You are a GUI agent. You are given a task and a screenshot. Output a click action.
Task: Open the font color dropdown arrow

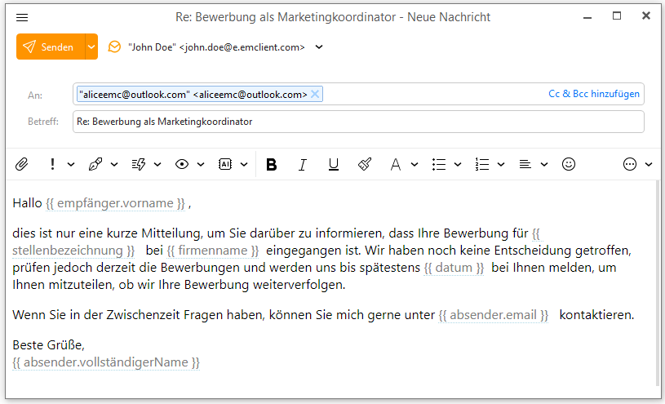click(415, 164)
